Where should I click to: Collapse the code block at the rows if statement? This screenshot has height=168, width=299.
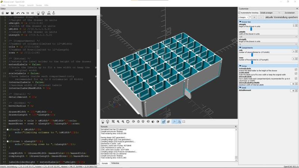click(7, 141)
